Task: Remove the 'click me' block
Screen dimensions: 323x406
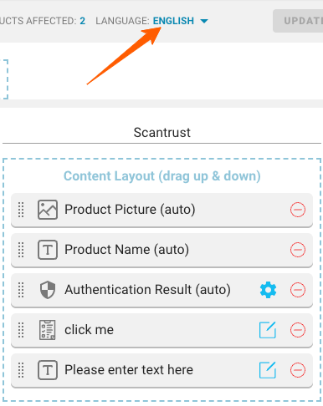Action: tap(298, 330)
